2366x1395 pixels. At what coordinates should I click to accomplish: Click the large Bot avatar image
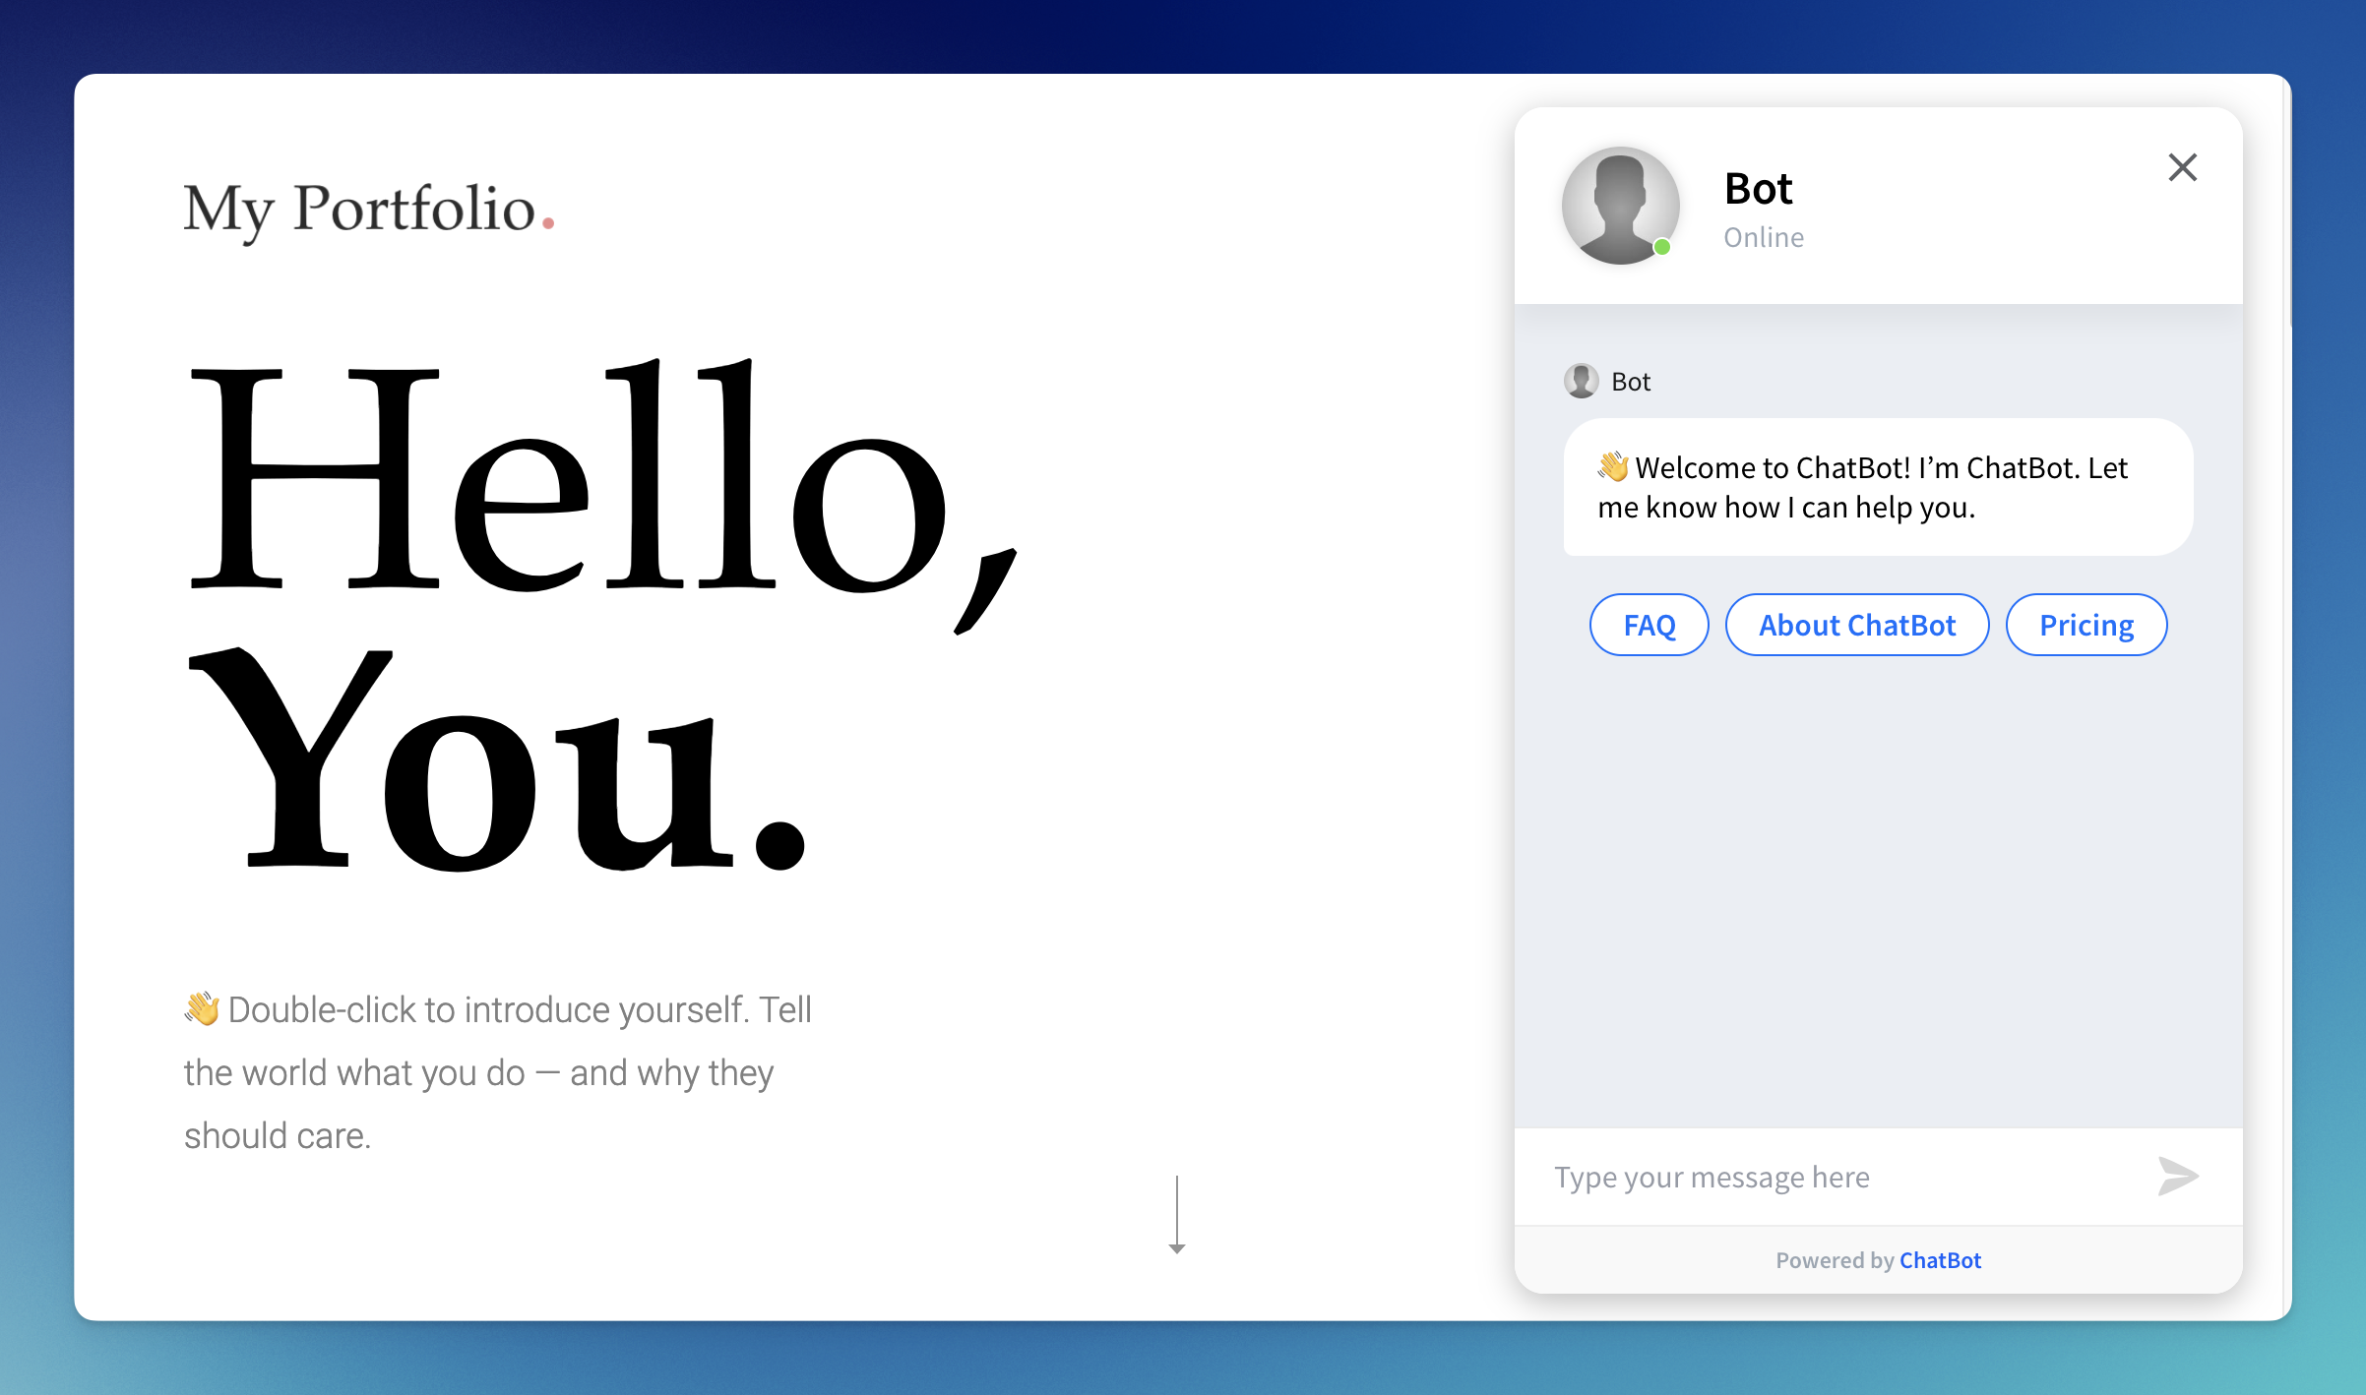(1620, 205)
